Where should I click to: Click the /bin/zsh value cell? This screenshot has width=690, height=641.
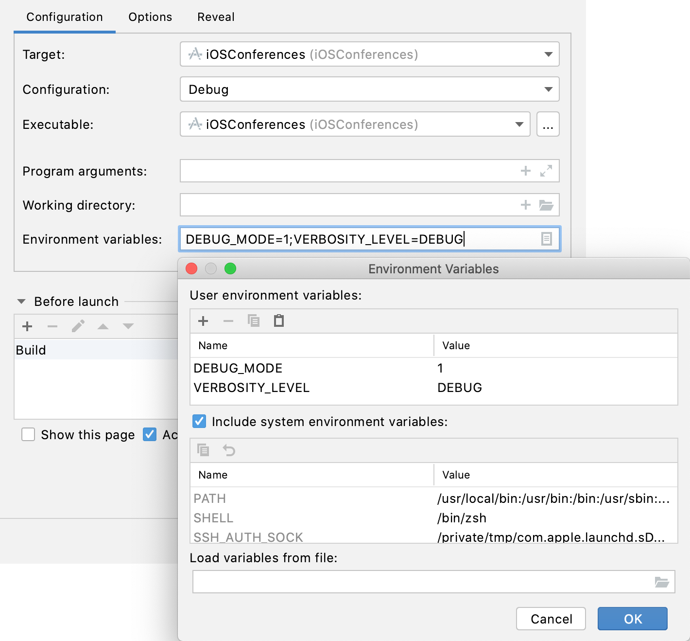tap(462, 518)
